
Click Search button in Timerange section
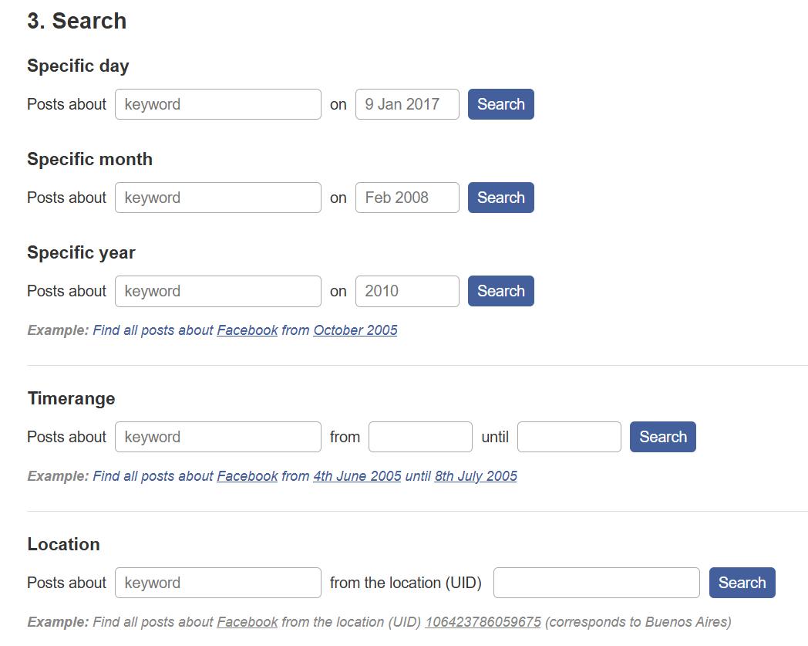tap(662, 437)
